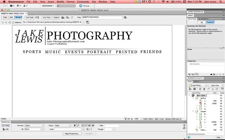225x140 pixels.
Task: Toggle Live View mode
Action: point(46,17)
